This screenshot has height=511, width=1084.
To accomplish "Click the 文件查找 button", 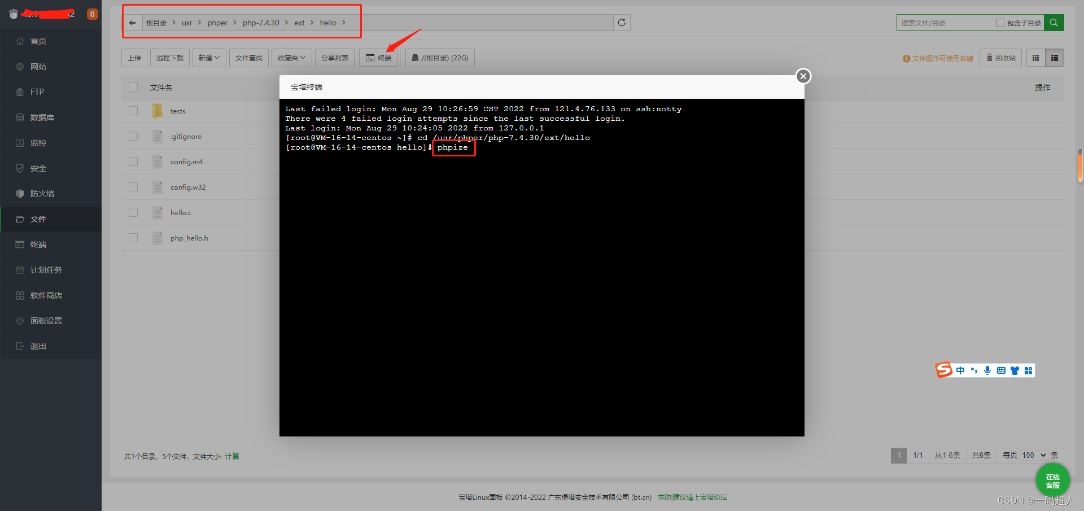I will (249, 58).
